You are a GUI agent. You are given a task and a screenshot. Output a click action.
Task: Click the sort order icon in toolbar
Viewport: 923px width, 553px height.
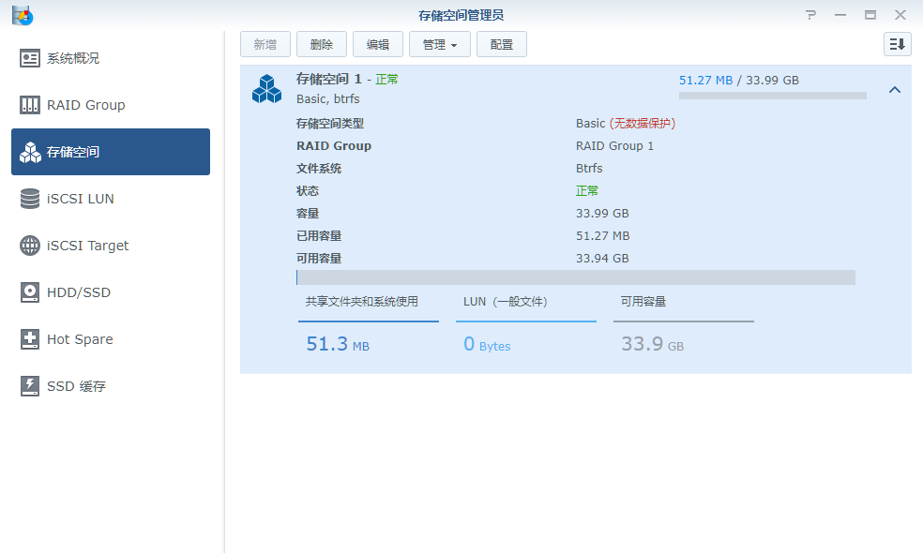[x=897, y=43]
